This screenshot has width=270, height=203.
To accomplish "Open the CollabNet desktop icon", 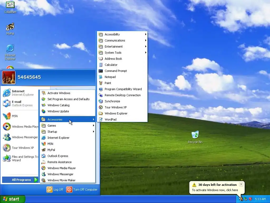I will click(x=10, y=7).
